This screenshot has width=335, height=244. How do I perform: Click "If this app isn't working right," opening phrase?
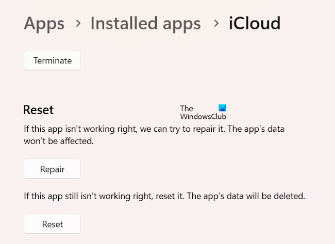coord(79,129)
